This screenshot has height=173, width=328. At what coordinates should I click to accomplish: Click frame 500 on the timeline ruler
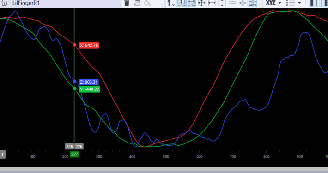(166, 156)
